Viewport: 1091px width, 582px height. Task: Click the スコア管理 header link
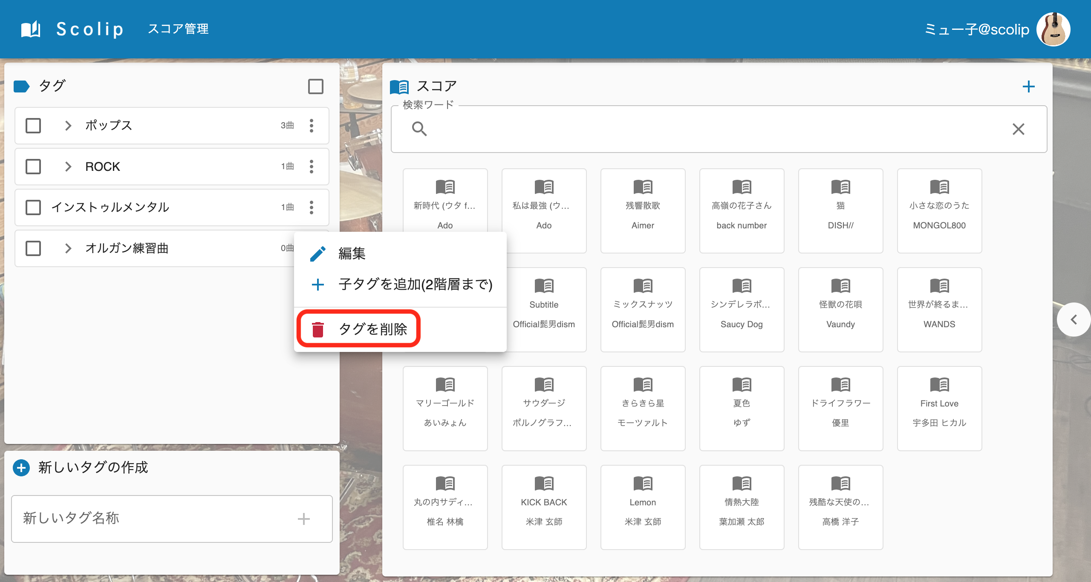(x=178, y=29)
